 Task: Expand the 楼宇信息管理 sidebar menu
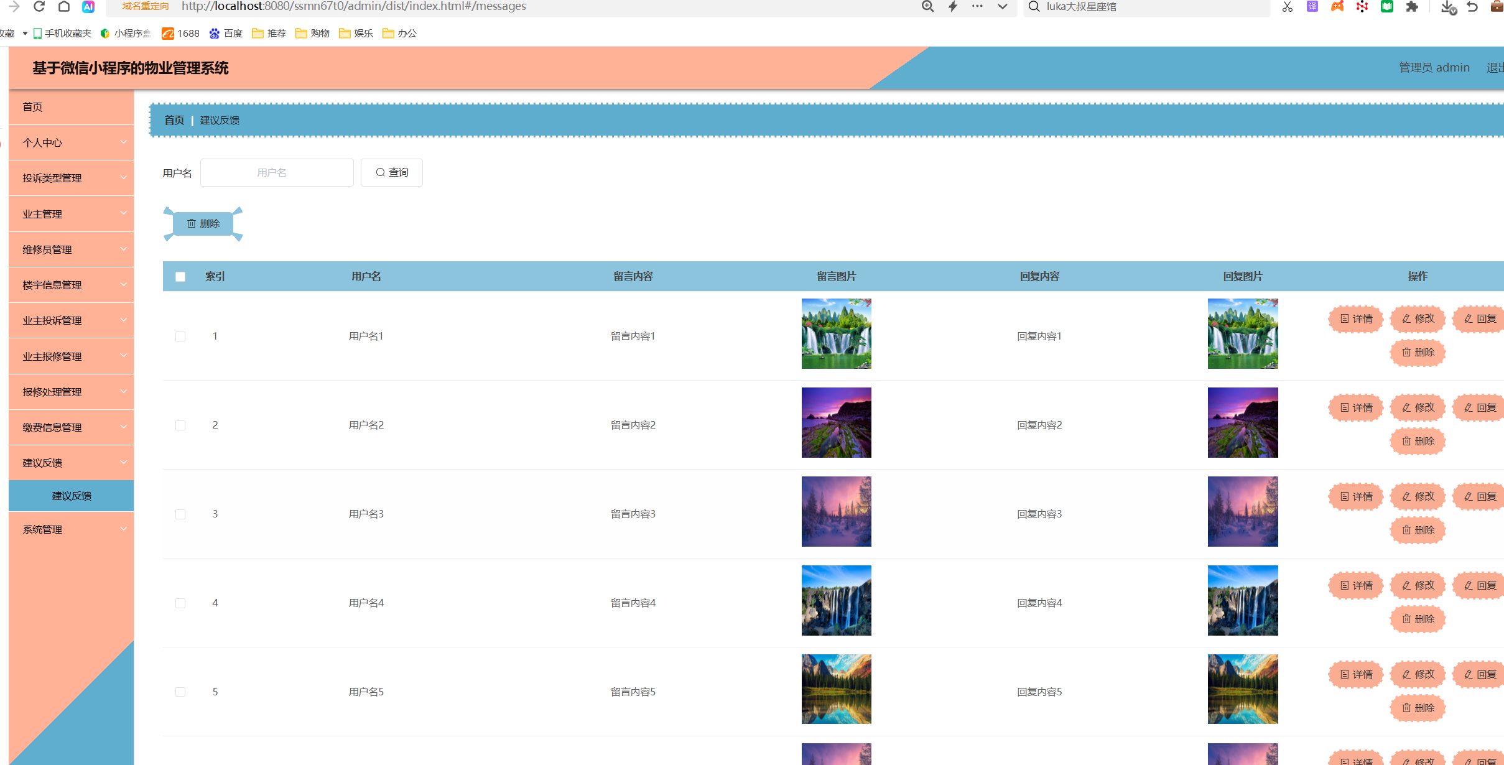[x=72, y=285]
